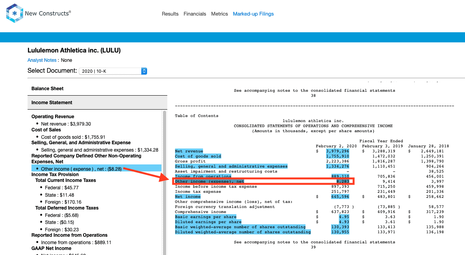Screen dimensions: 465x255
Task: Collapse the Income Statement section
Action: tap(97, 103)
